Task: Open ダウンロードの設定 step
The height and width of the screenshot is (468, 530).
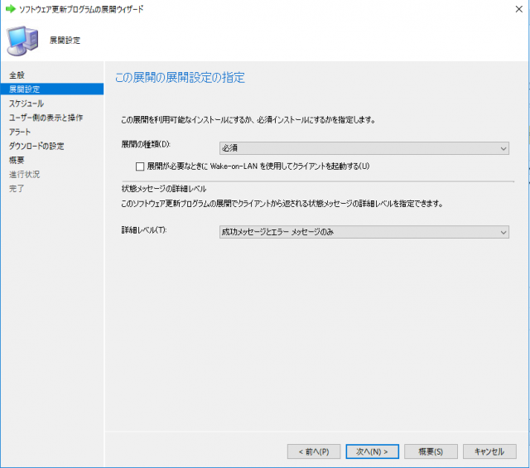Action: point(36,146)
